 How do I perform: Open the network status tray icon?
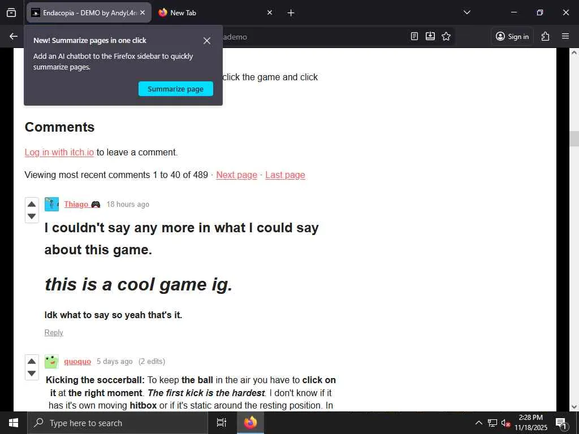tap(492, 423)
